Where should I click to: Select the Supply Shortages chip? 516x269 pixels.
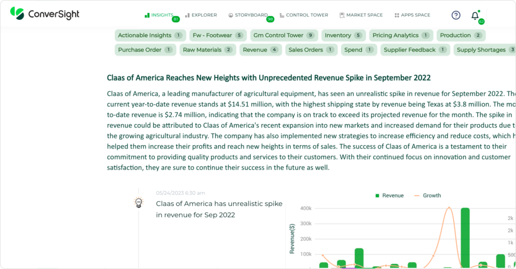click(x=484, y=50)
